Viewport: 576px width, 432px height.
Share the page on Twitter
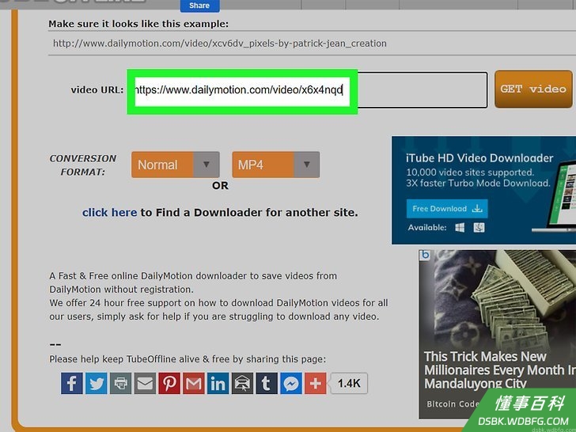tap(97, 383)
